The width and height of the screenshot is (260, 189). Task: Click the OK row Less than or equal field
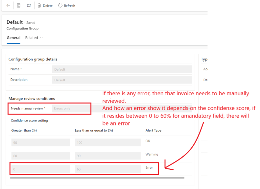point(108,142)
